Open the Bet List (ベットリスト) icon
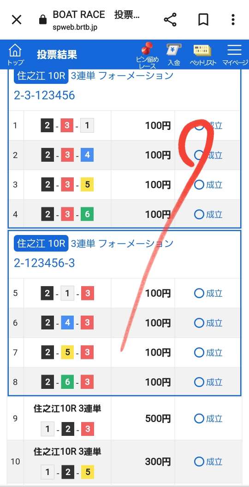 coord(203,55)
